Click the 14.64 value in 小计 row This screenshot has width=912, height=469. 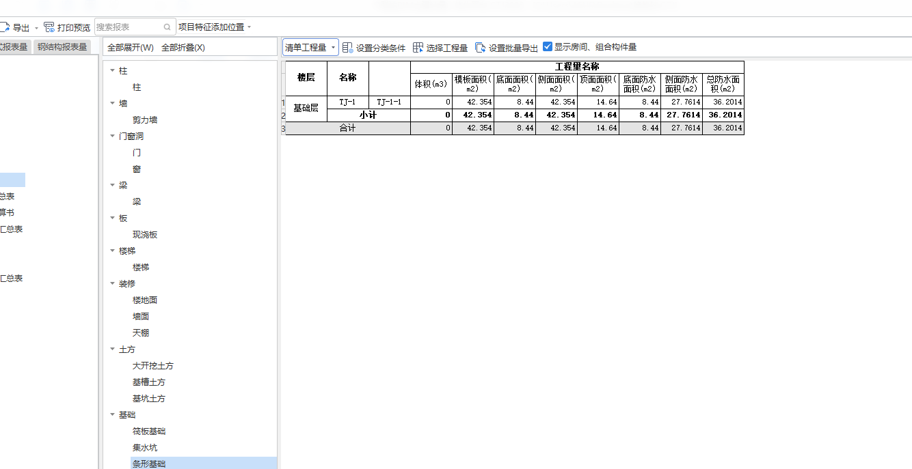[598, 115]
